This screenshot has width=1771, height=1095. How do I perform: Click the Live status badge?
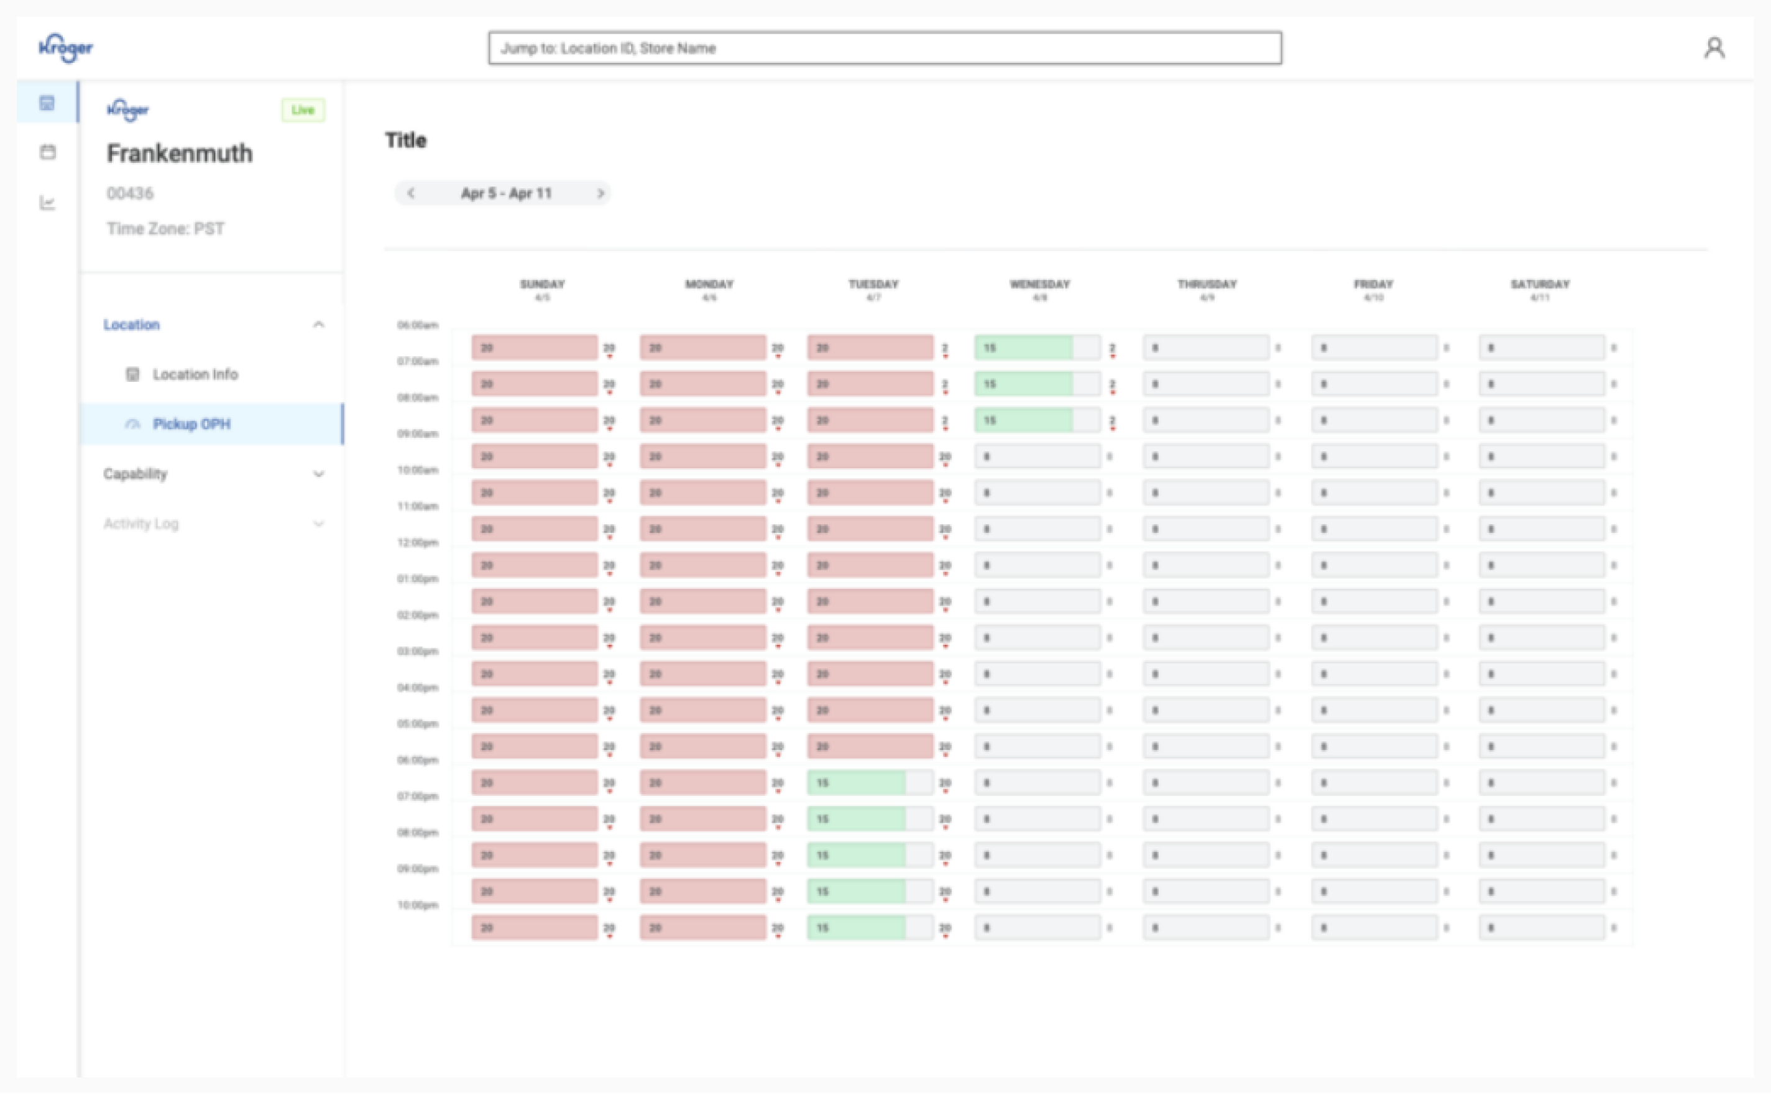pyautogui.click(x=303, y=110)
